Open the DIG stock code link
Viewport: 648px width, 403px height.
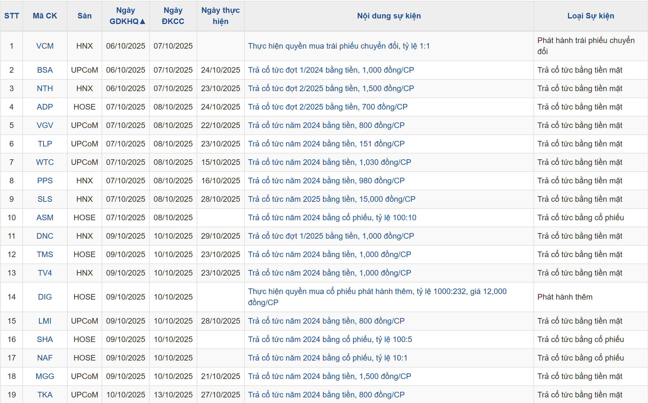point(45,297)
